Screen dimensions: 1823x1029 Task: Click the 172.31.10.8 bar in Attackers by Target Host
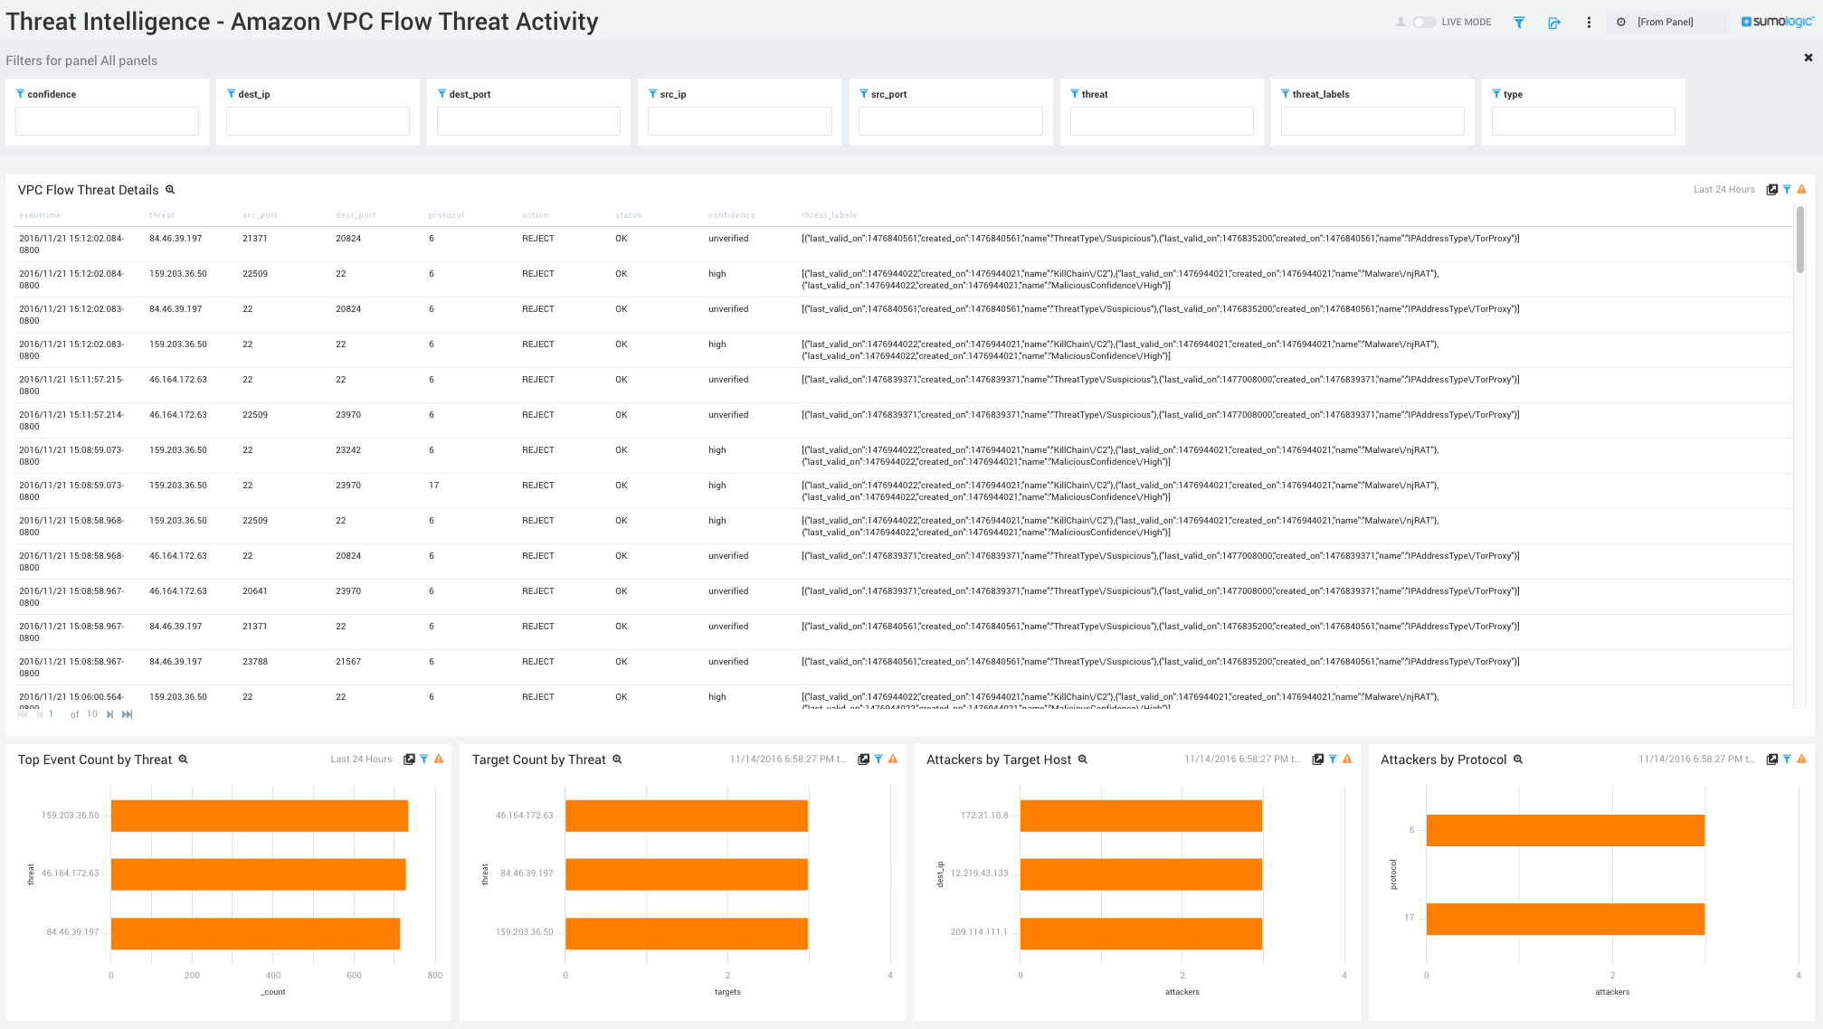pos(1141,816)
